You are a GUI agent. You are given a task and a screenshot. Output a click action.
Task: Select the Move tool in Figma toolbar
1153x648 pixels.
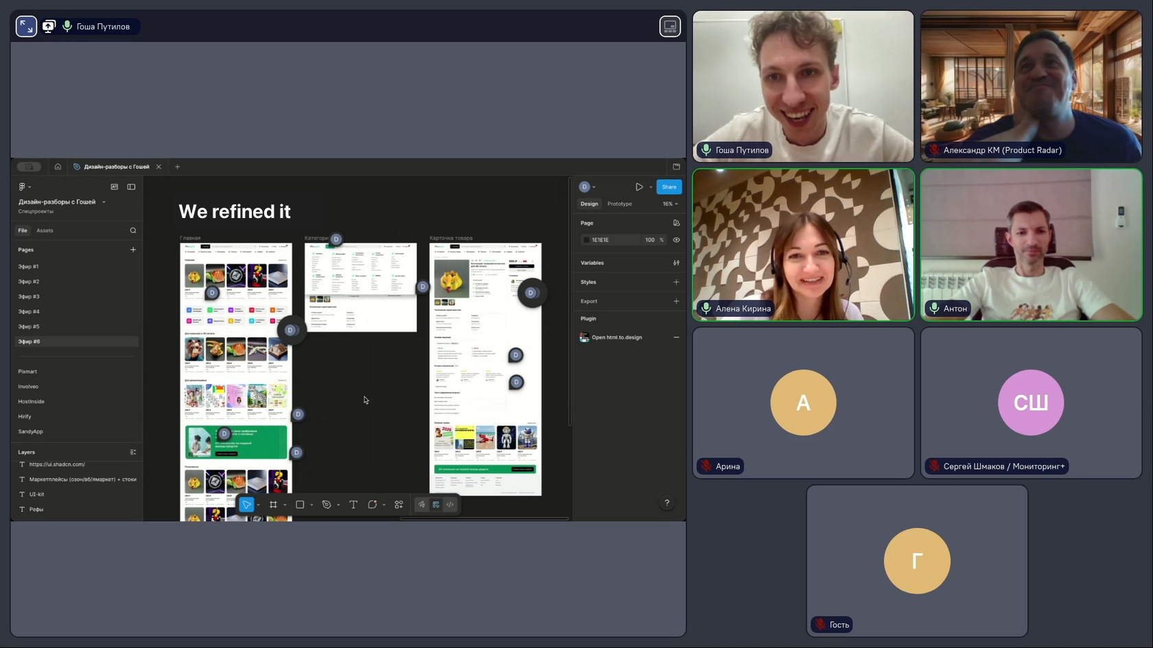pyautogui.click(x=246, y=505)
